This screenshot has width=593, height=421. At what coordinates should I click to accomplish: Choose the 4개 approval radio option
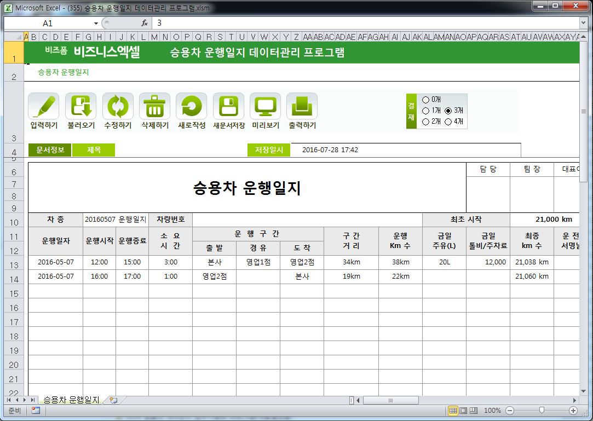pyautogui.click(x=448, y=122)
